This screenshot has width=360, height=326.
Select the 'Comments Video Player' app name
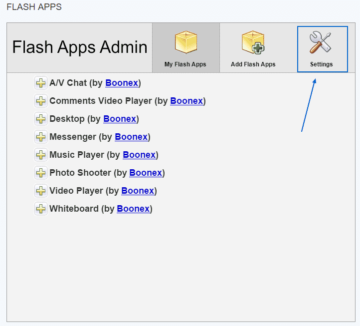point(101,101)
